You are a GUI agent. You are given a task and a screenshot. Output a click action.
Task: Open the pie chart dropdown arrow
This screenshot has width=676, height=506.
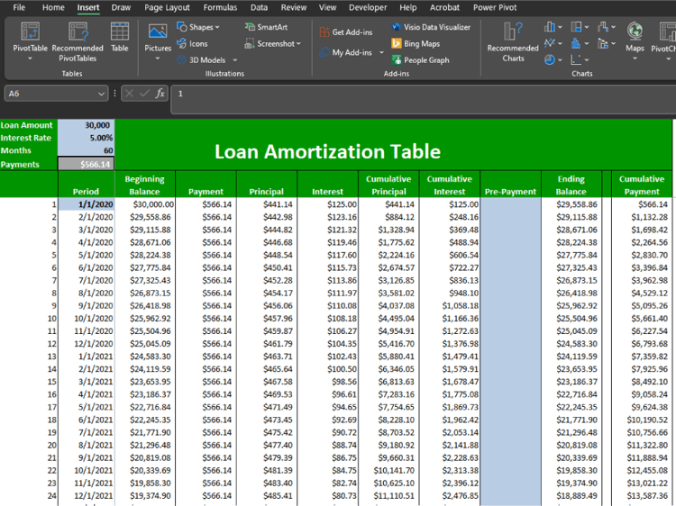pyautogui.click(x=560, y=59)
